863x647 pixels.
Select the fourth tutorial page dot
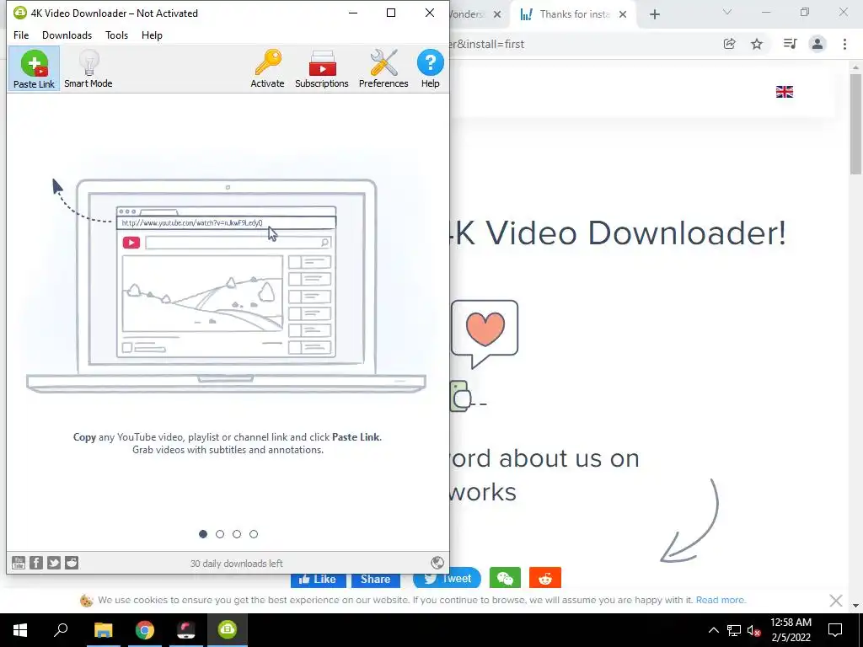254,533
